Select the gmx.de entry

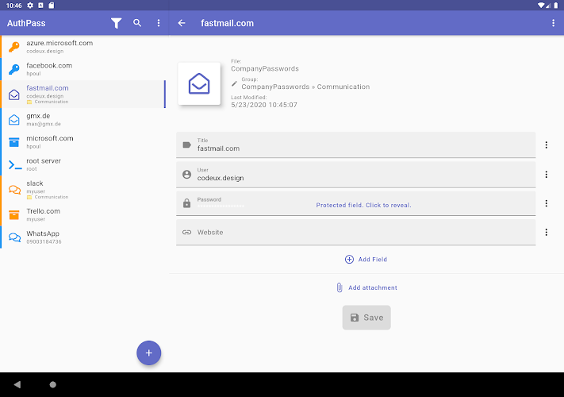coord(83,119)
